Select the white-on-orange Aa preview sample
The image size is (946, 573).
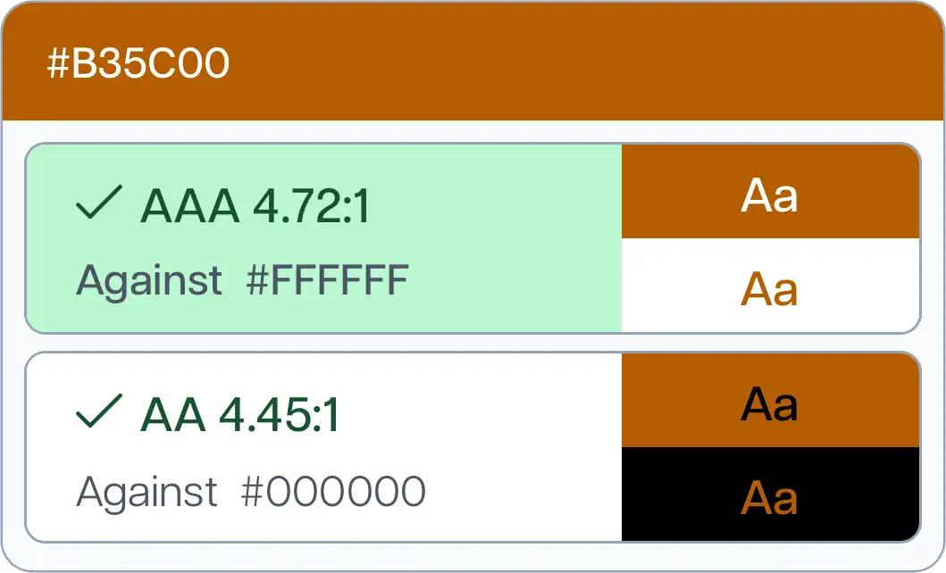tap(770, 191)
